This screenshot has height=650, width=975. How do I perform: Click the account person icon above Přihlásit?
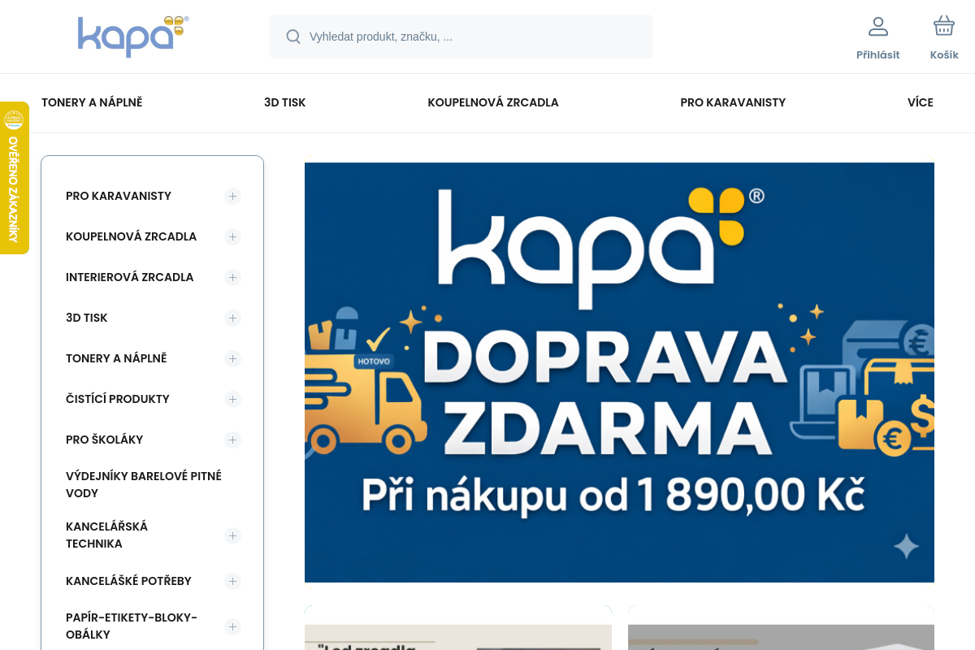pyautogui.click(x=877, y=26)
